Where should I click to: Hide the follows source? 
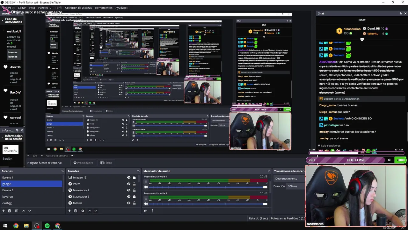pyautogui.click(x=129, y=203)
